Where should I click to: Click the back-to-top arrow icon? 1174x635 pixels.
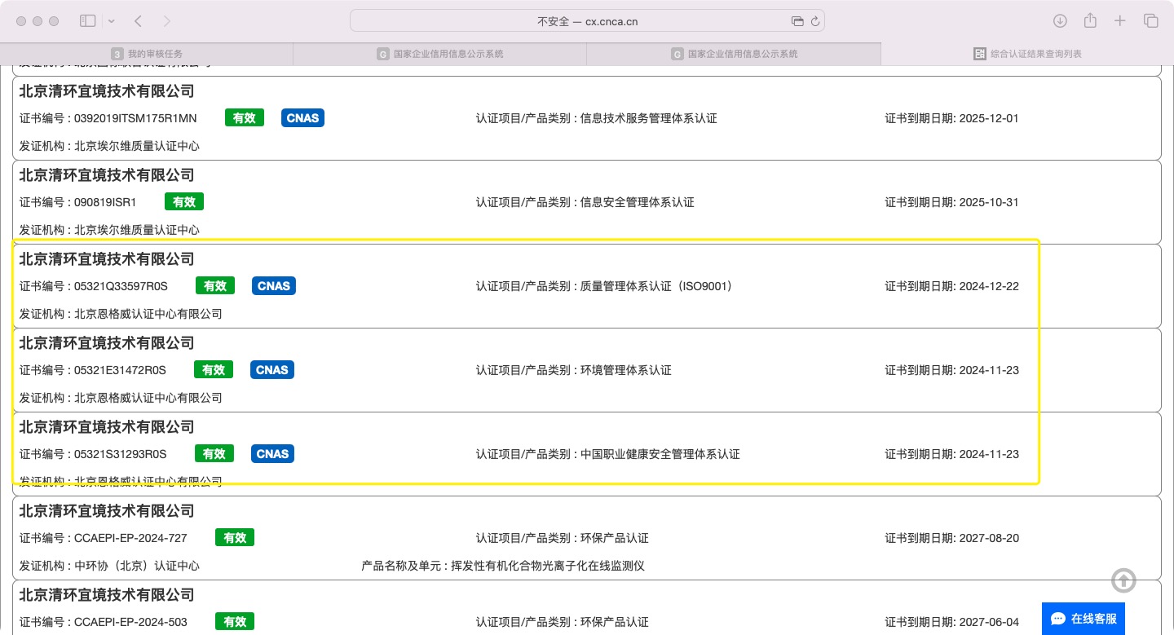(1123, 580)
